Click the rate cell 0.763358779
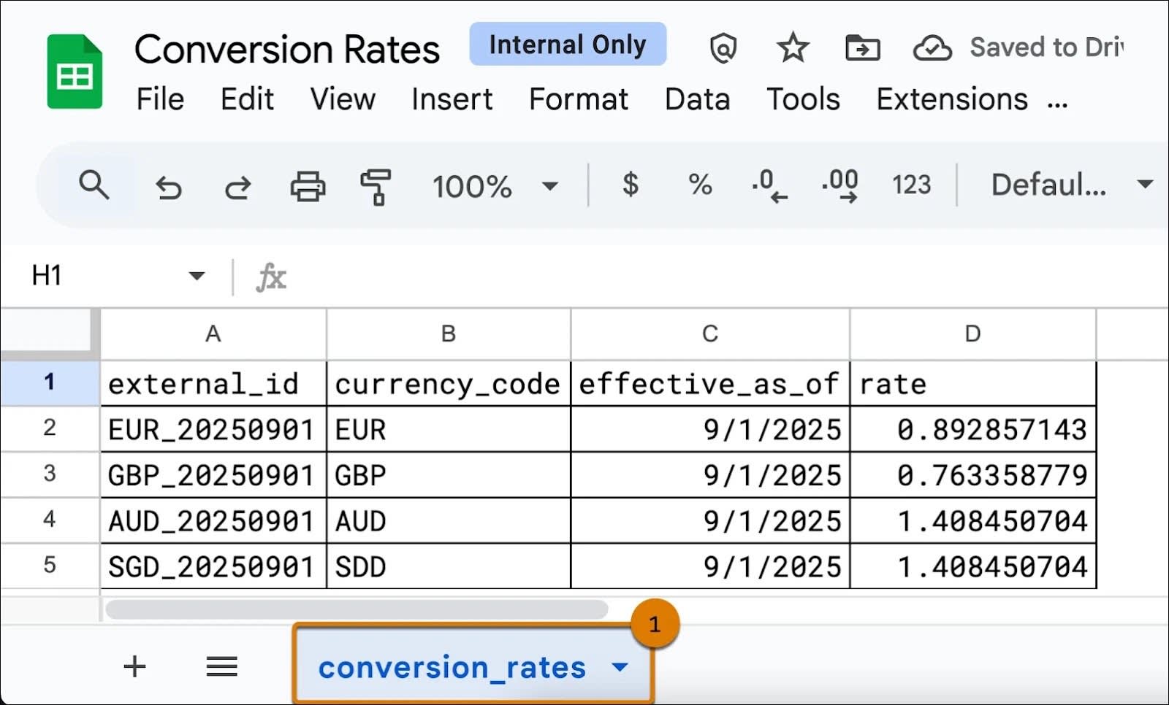This screenshot has height=705, width=1169. [x=972, y=475]
